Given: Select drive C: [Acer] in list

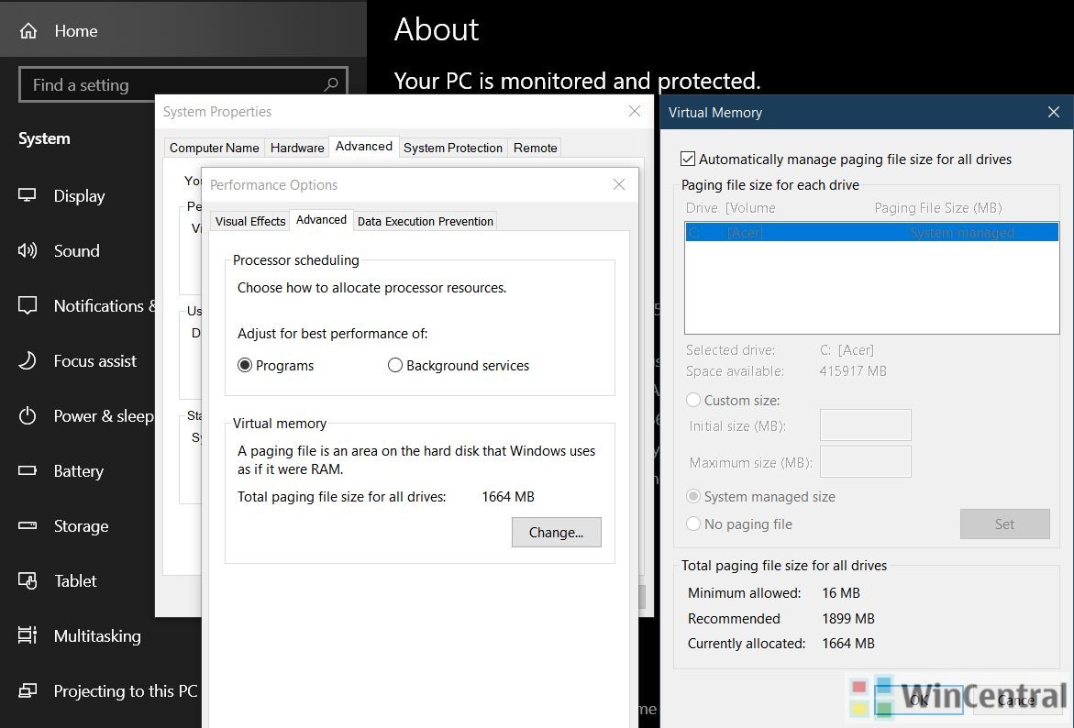Looking at the screenshot, I should [870, 233].
